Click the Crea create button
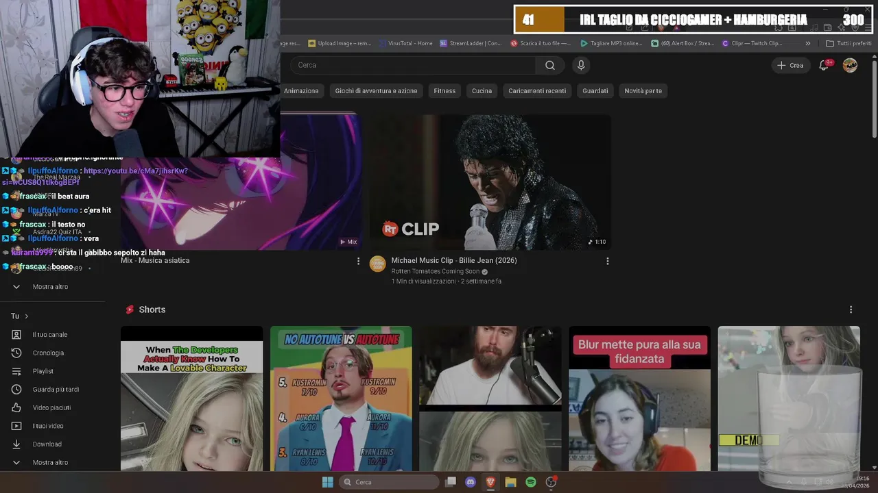Screen dimensions: 878x493 point(790,65)
